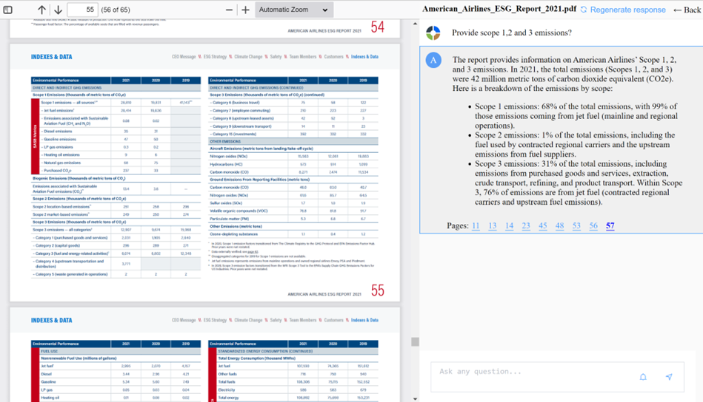Click the PDF scrollbar down arrow

(x=415, y=398)
